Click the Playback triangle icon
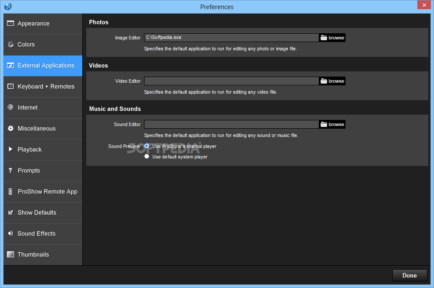 [x=11, y=149]
